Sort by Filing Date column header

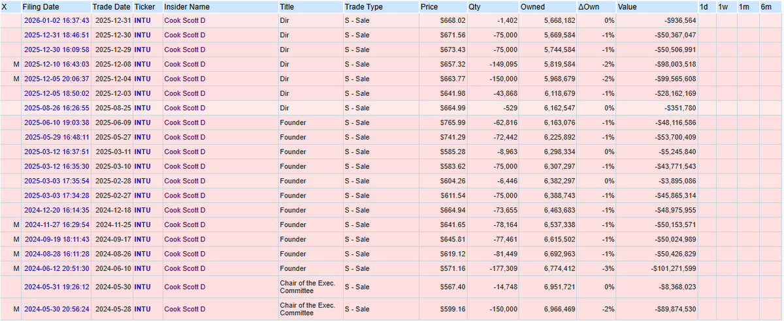[x=41, y=7]
